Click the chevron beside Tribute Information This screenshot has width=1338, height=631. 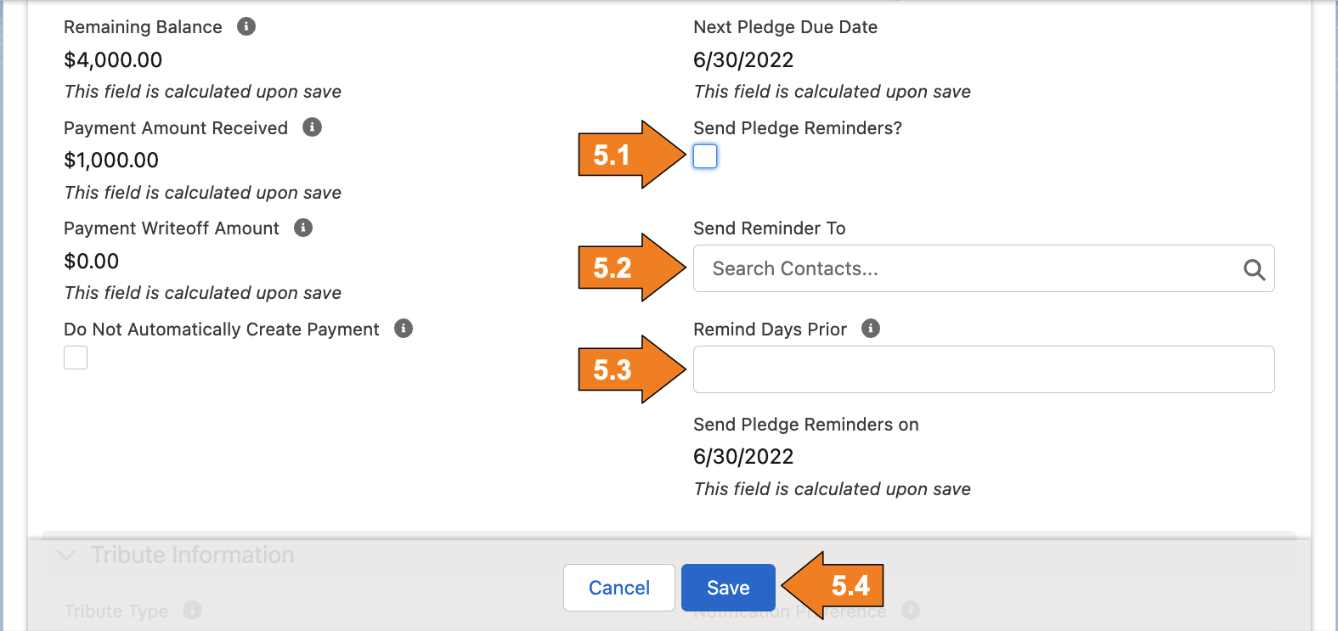click(65, 555)
